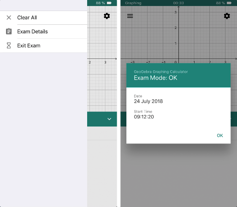Image resolution: width=237 pixels, height=207 pixels.
Task: Choose the Exit Exam menu entry
Action: coord(43,46)
